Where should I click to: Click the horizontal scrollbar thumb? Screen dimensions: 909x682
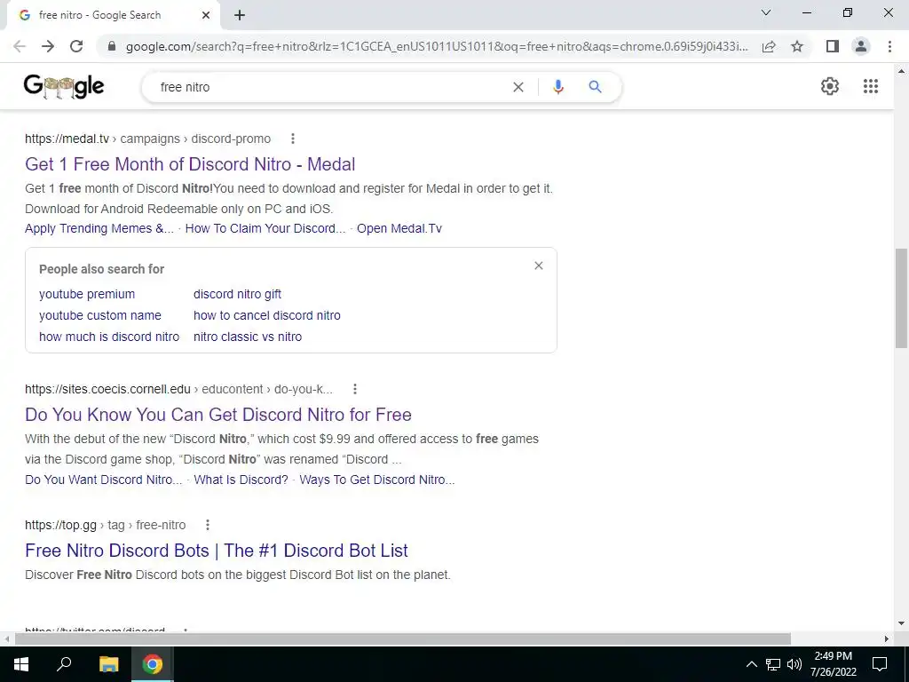coord(402,638)
